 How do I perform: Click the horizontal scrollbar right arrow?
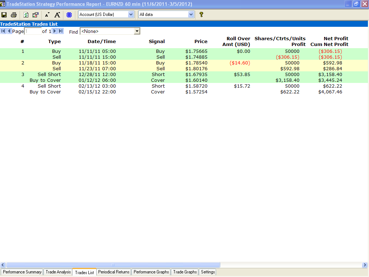365,265
